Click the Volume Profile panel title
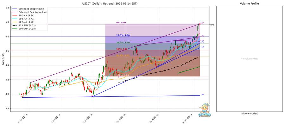Image resolution: width=285 pixels, height=126 pixels. click(x=250, y=3)
